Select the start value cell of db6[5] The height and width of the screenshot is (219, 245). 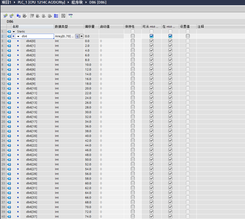click(111, 65)
